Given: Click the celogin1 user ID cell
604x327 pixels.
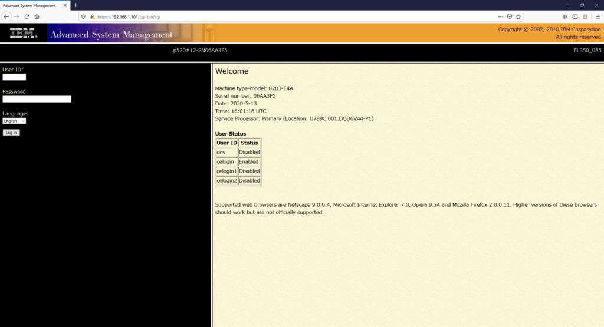Looking at the screenshot, I should pyautogui.click(x=226, y=171).
